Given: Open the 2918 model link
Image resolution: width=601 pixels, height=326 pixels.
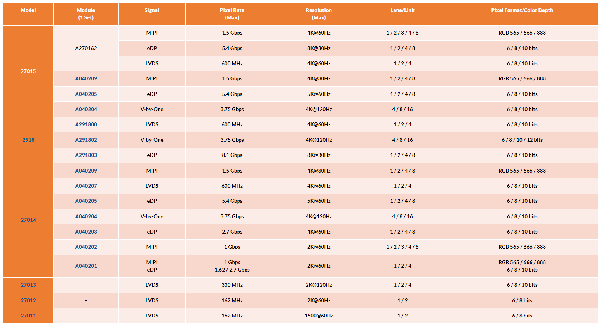Looking at the screenshot, I should [x=28, y=140].
